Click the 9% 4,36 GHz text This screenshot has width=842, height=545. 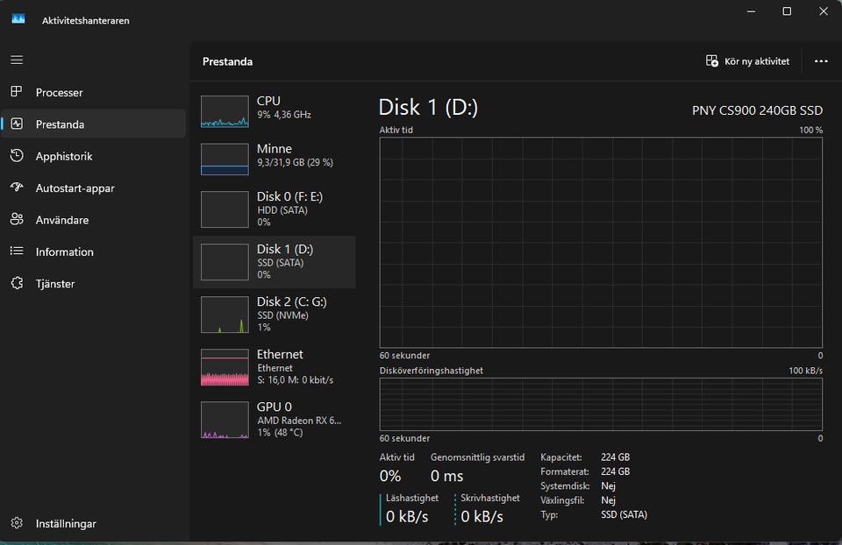coord(284,115)
